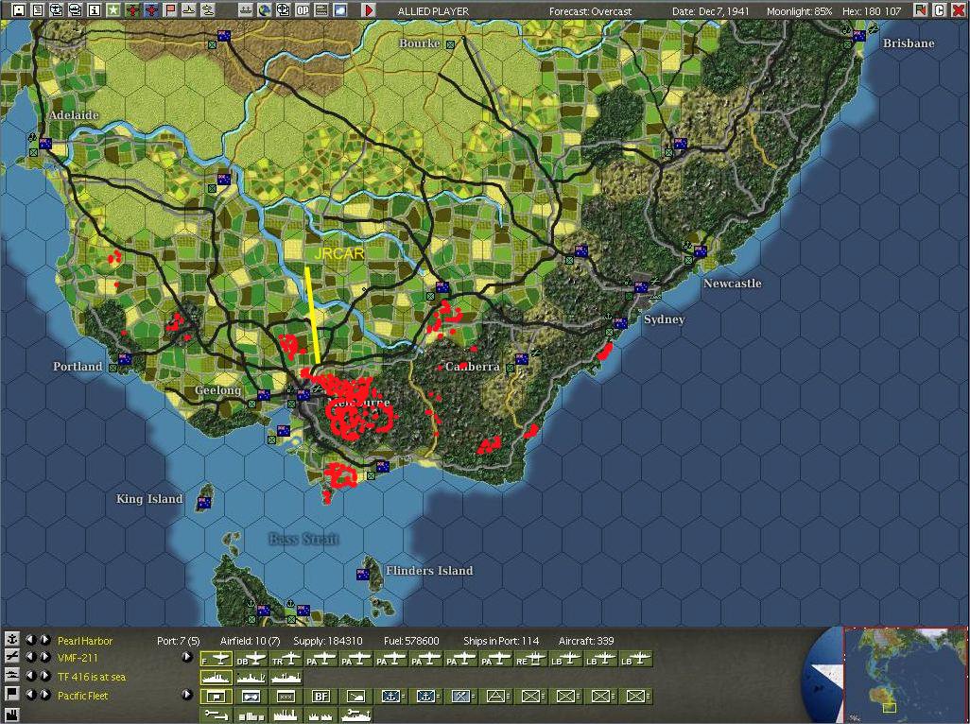The width and height of the screenshot is (970, 724).
Task: Select the highlighted warship silhouette in the task force row
Action: point(216,678)
